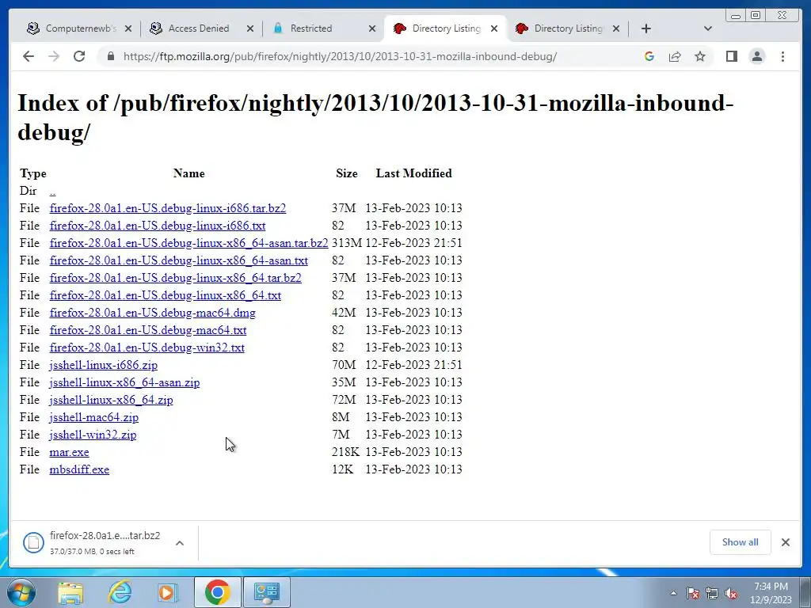Open the parent directory '..' link
The width and height of the screenshot is (811, 608).
[52, 192]
